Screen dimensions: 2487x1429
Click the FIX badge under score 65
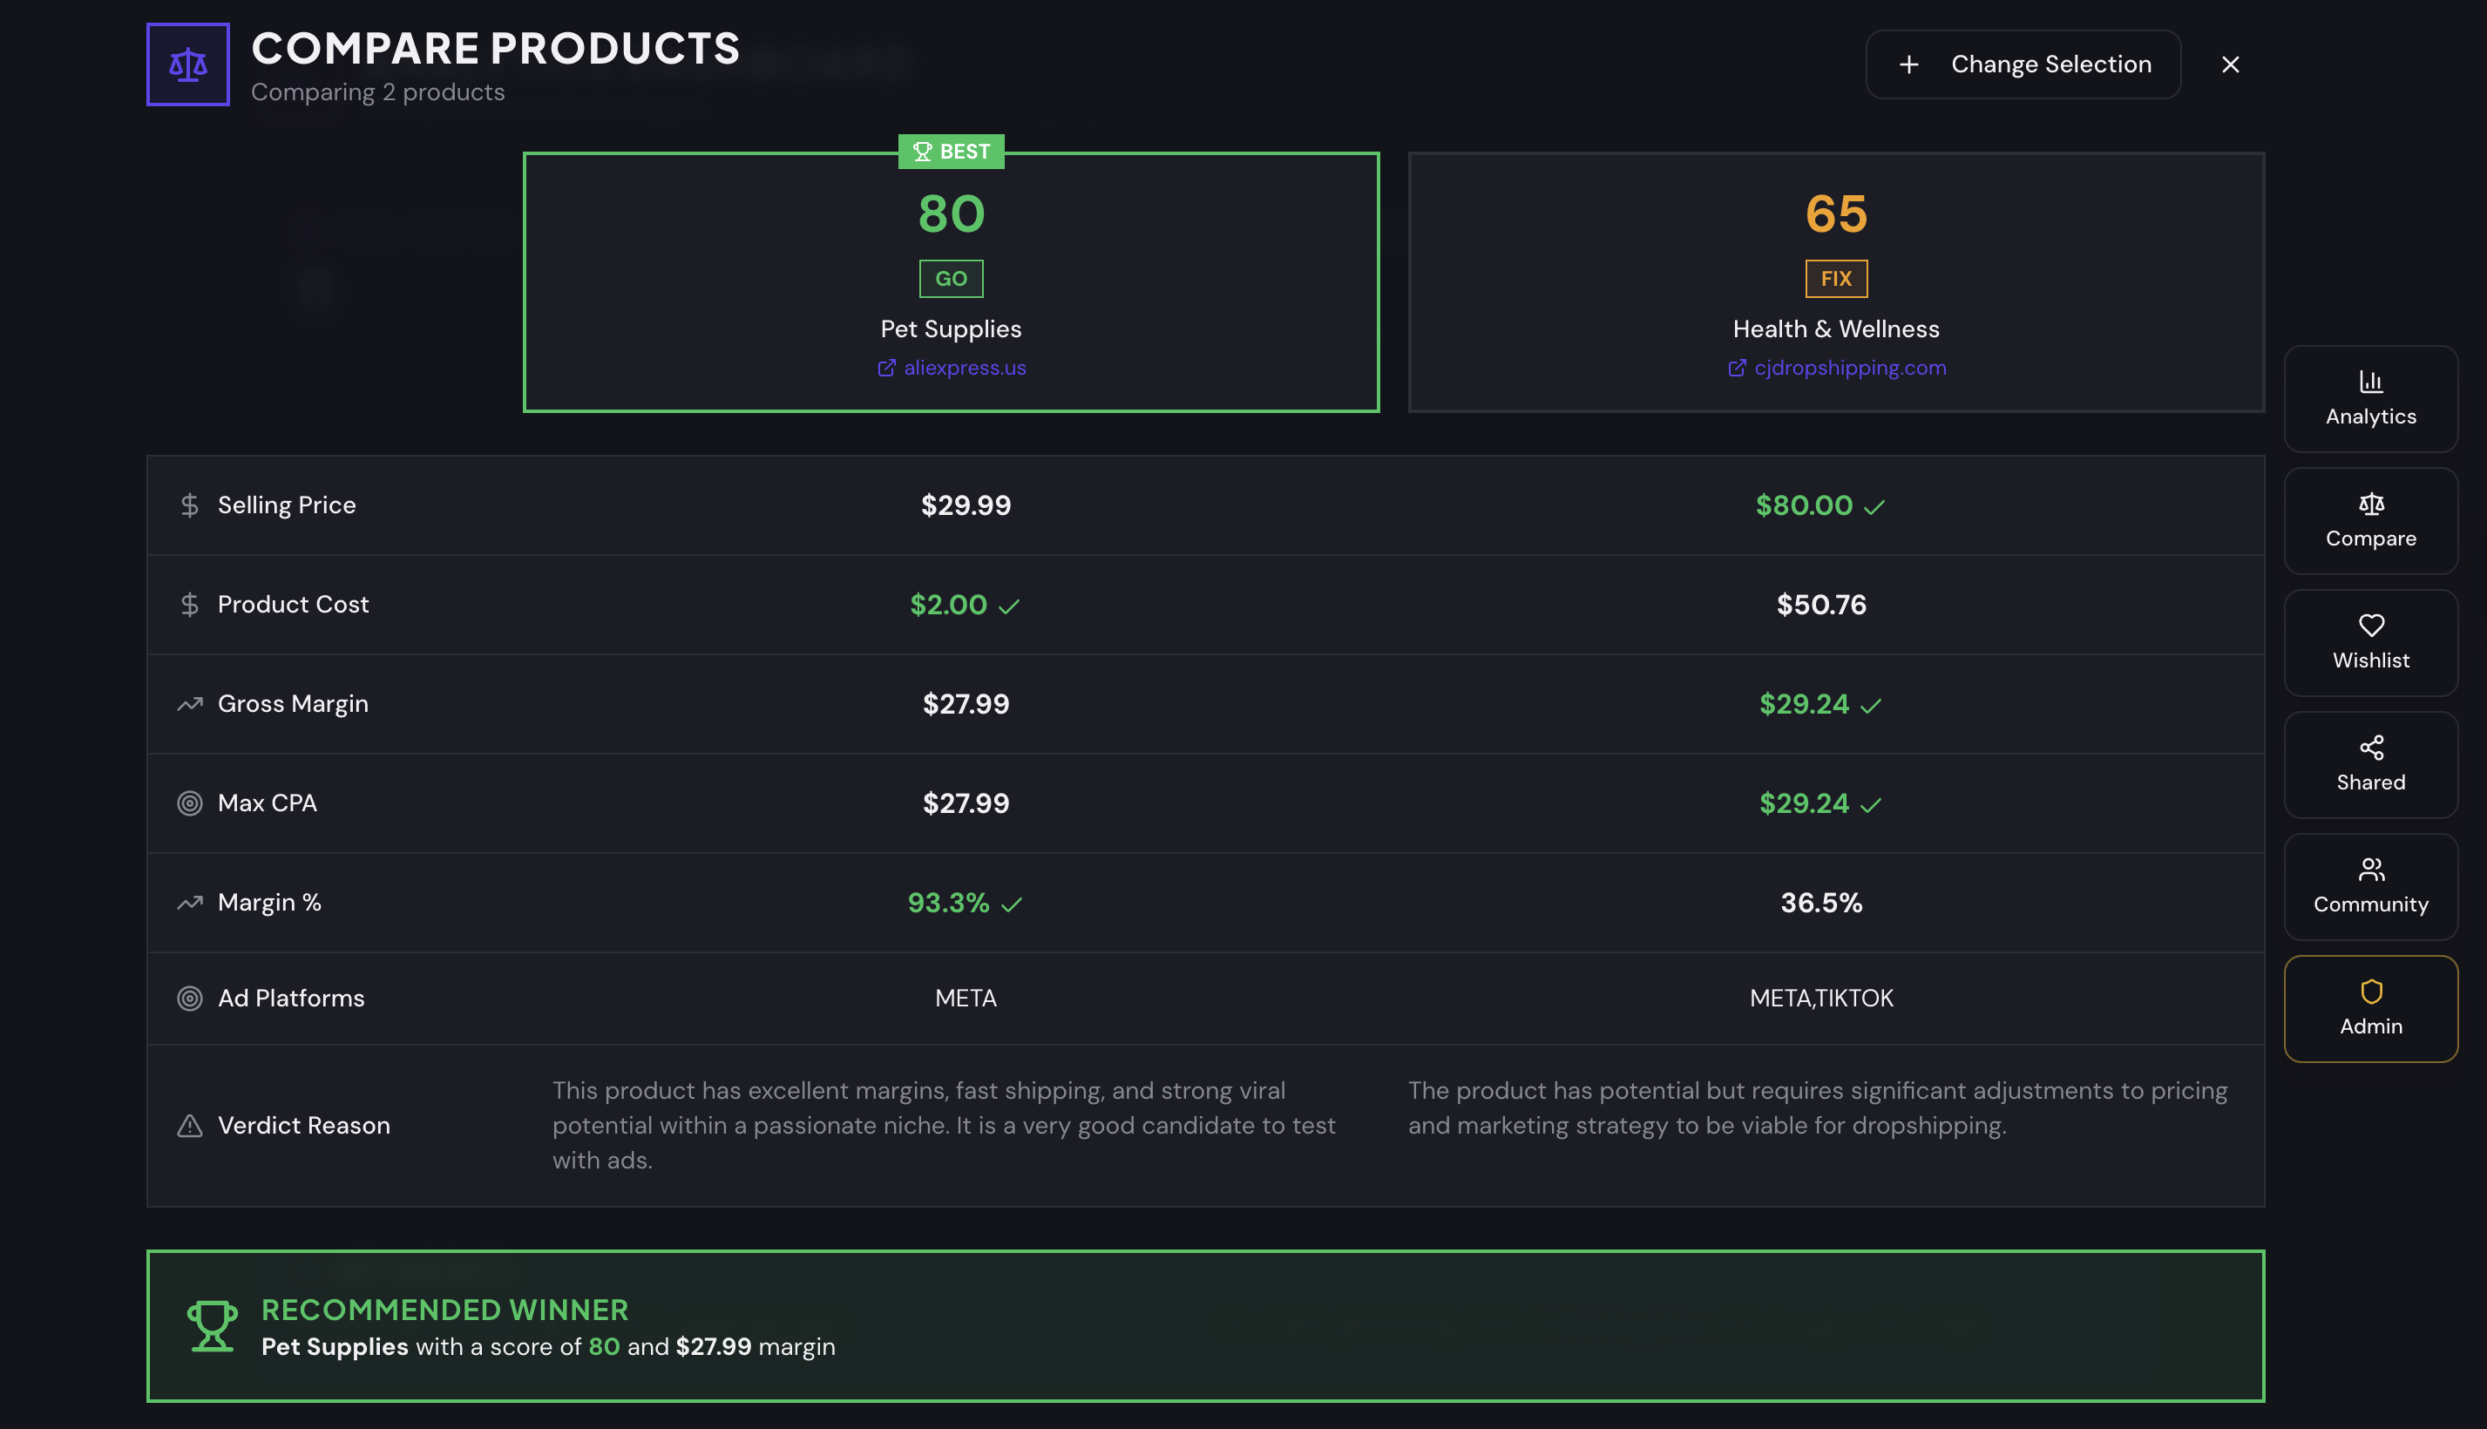(x=1834, y=278)
